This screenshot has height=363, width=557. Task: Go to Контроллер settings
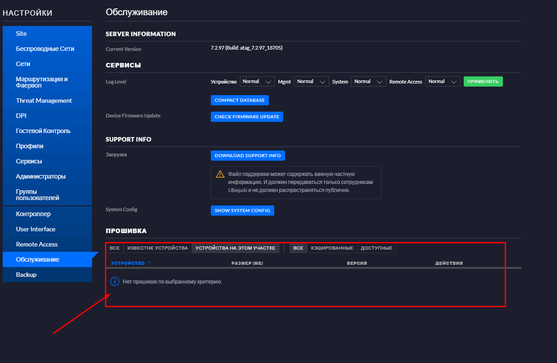[47, 214]
